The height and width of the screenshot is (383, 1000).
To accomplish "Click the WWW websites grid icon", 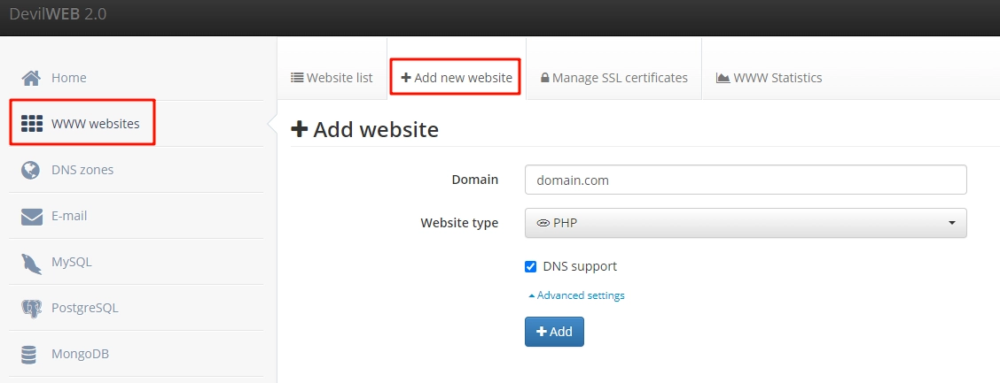I will [32, 124].
